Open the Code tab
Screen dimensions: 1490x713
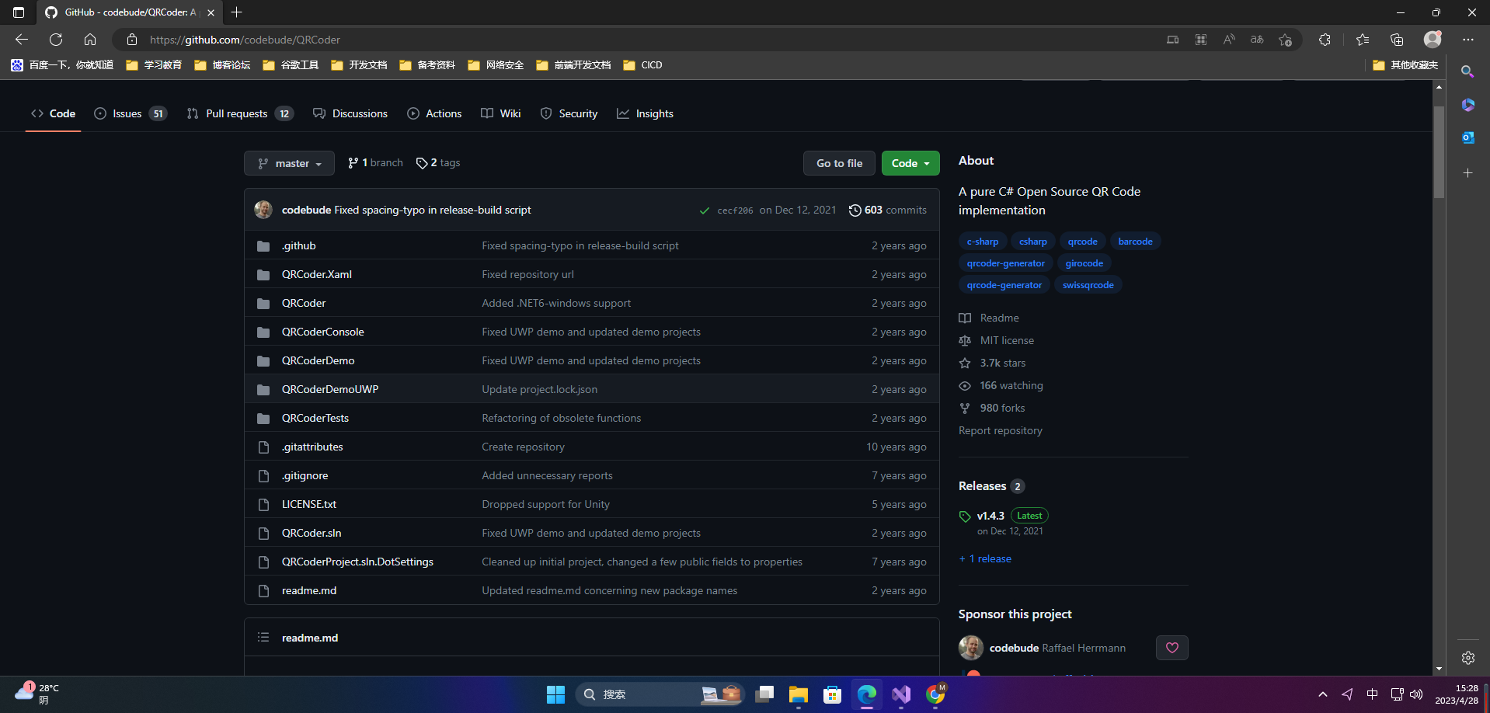pos(53,113)
